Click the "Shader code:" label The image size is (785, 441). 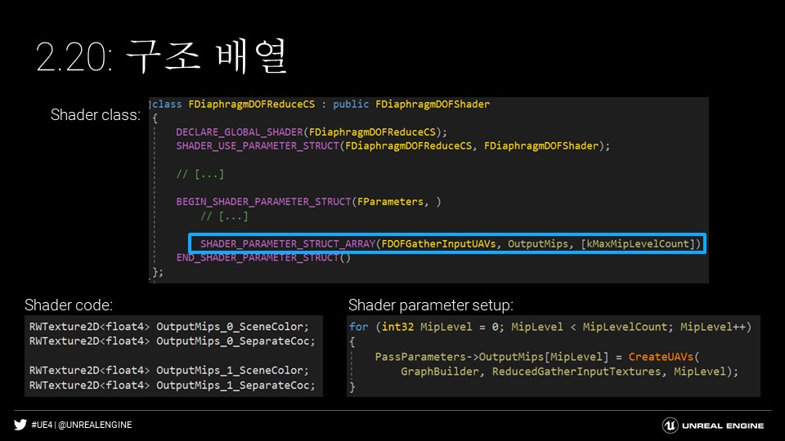pyautogui.click(x=69, y=305)
